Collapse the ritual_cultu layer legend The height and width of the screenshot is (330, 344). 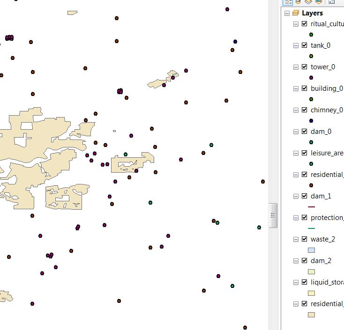tap(296, 24)
